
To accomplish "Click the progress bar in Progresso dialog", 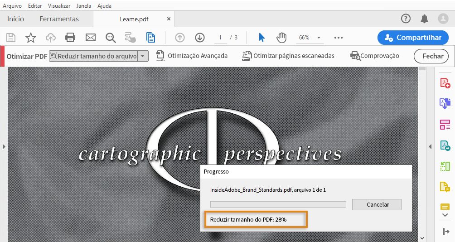I will point(278,204).
